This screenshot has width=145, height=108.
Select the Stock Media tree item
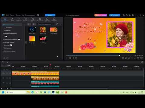(x=7, y=31)
